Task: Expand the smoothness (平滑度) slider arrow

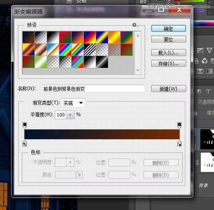Action: coord(70,115)
